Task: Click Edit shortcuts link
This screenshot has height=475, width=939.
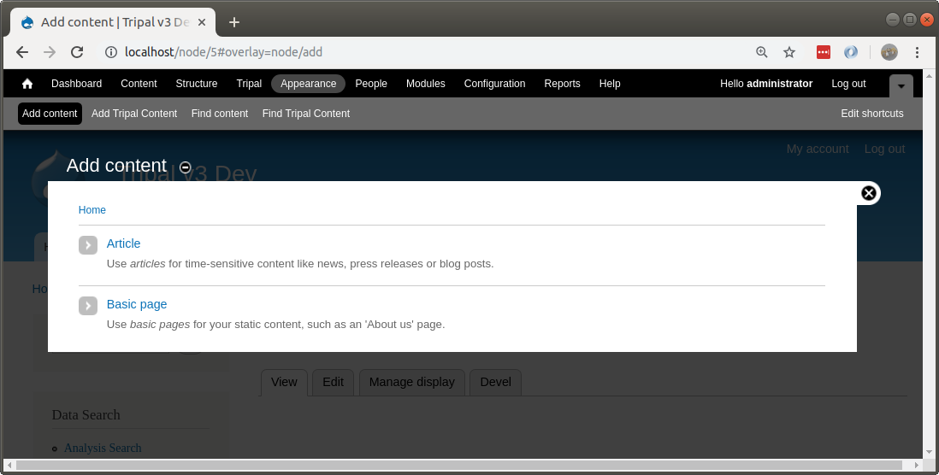Action: [x=871, y=114]
